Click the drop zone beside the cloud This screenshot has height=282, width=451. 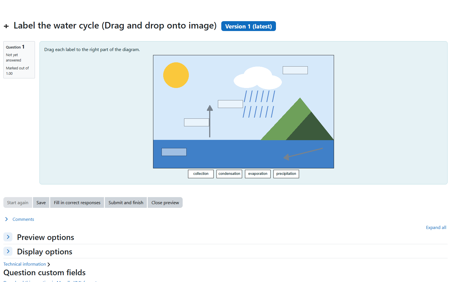point(295,70)
